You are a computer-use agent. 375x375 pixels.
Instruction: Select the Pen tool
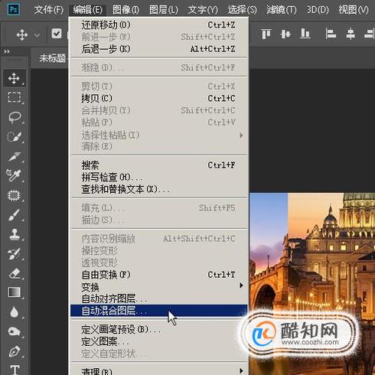(14, 351)
